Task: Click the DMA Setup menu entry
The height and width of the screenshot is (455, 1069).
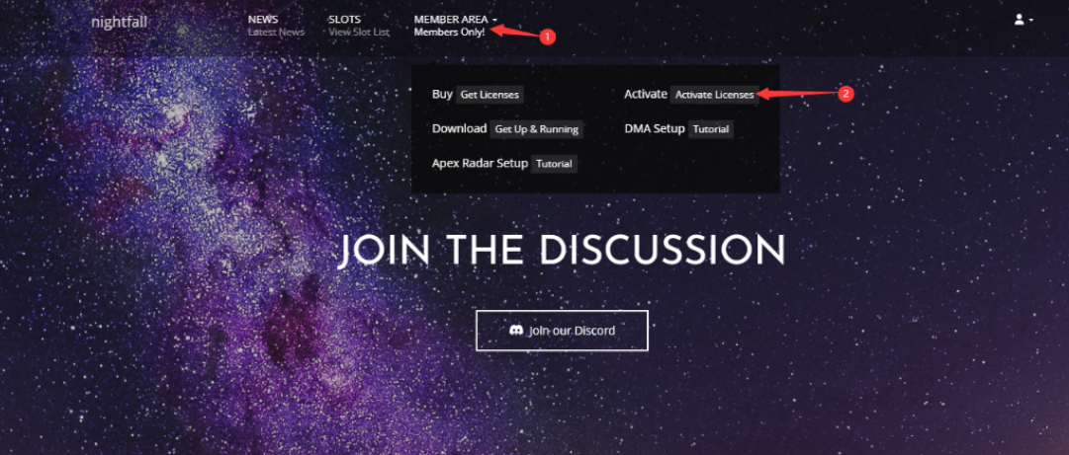Action: pos(655,128)
